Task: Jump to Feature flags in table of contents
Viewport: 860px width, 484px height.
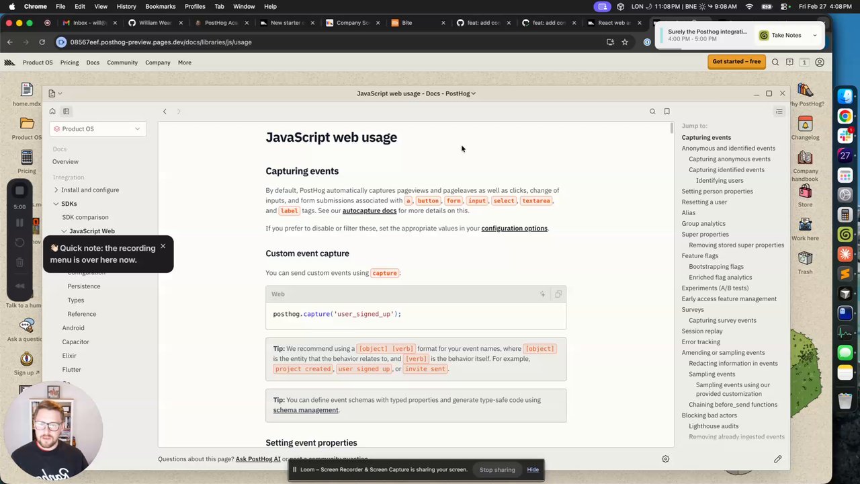Action: [x=700, y=256]
